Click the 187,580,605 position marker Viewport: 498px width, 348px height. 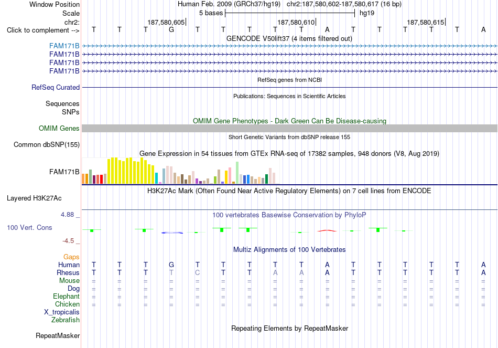point(166,22)
